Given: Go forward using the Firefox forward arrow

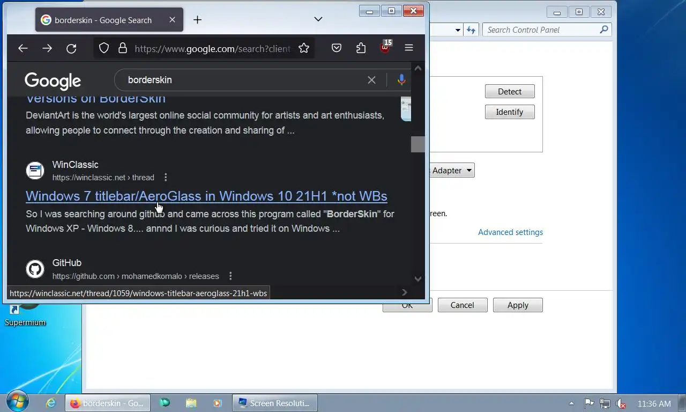Looking at the screenshot, I should [x=47, y=48].
